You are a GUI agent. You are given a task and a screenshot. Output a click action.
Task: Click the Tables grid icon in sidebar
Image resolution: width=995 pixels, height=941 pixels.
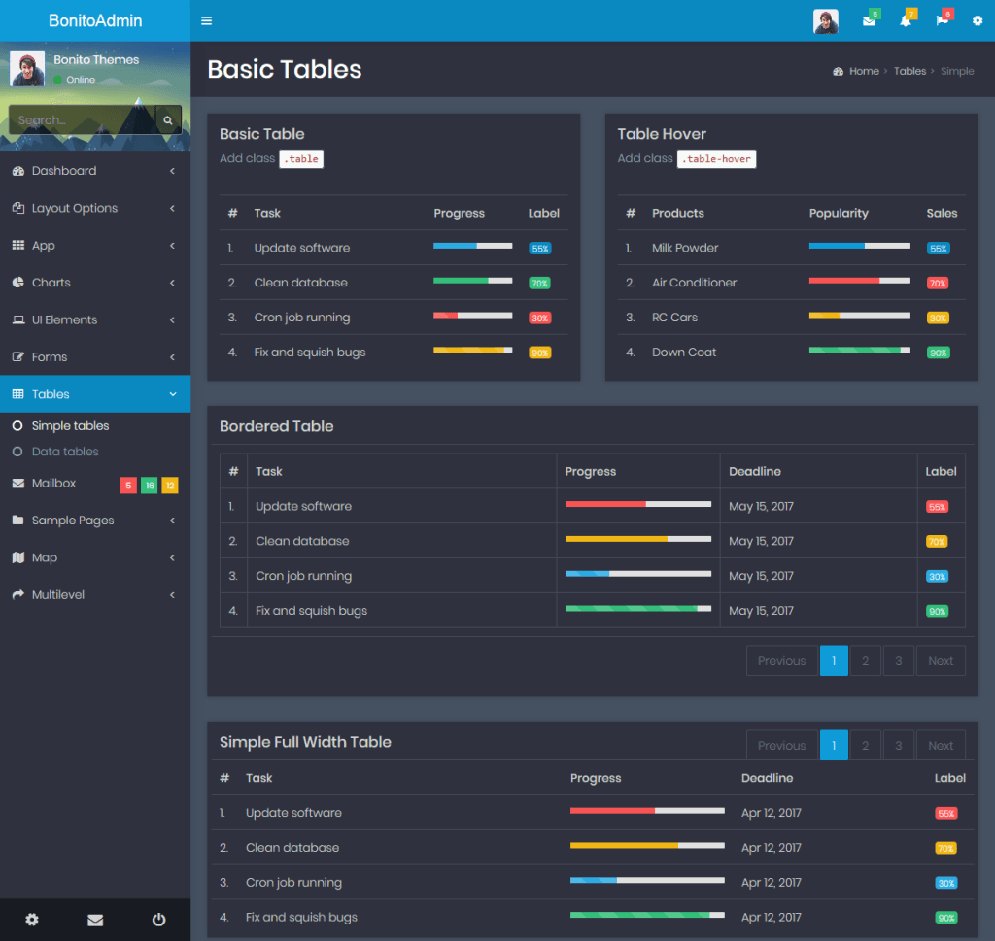point(18,393)
